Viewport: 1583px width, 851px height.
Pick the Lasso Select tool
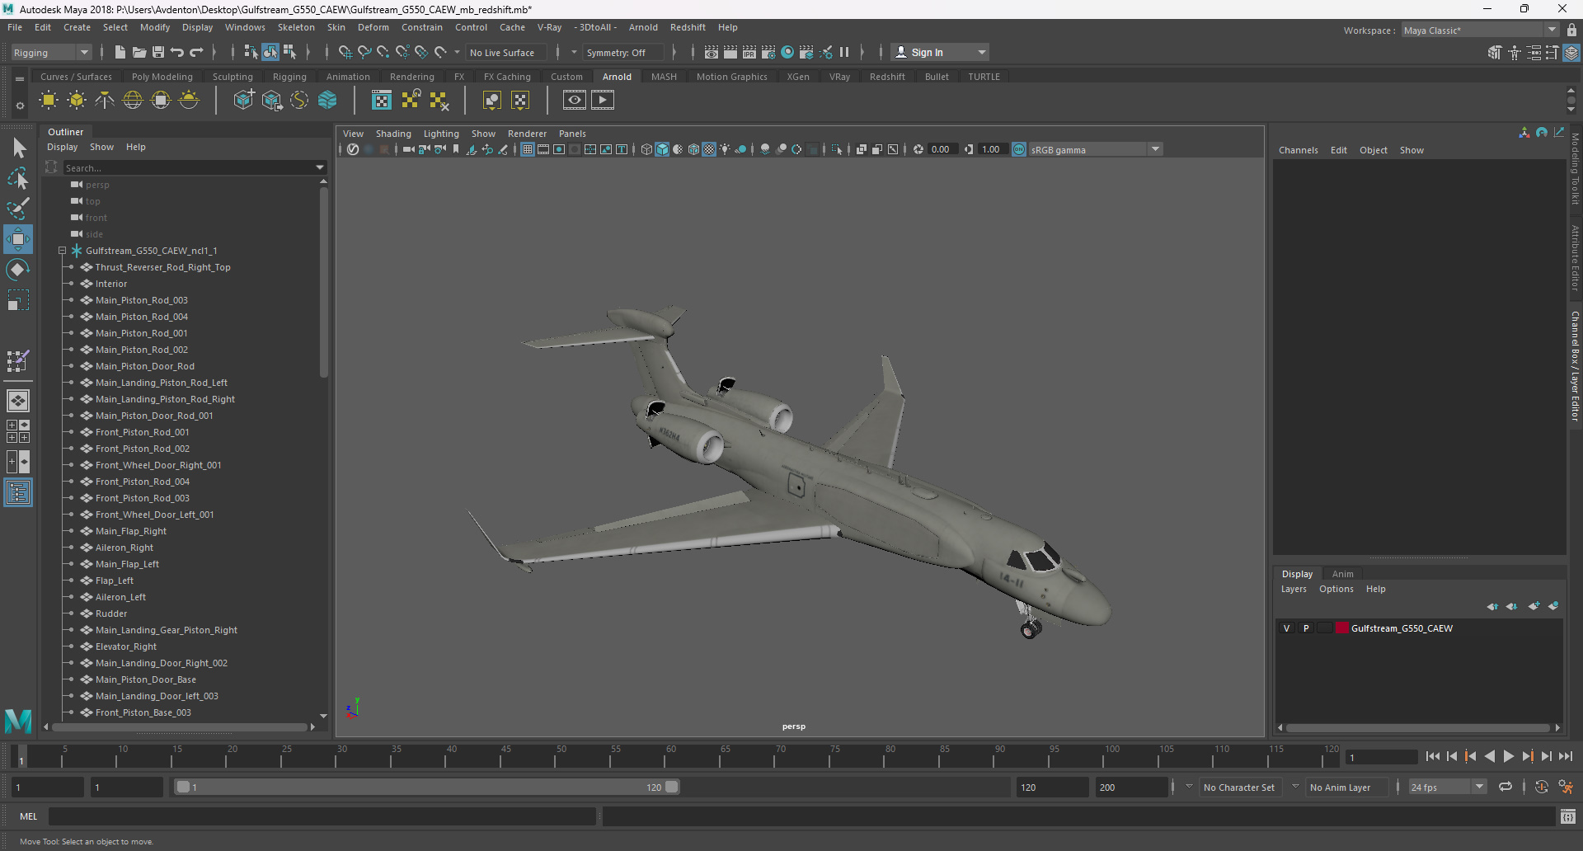(18, 178)
